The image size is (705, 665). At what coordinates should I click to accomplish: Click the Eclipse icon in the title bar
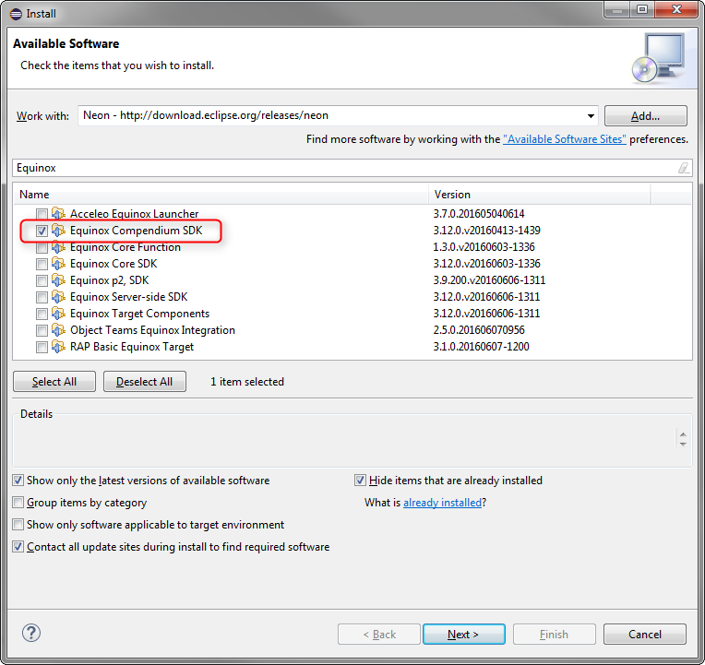(x=16, y=14)
